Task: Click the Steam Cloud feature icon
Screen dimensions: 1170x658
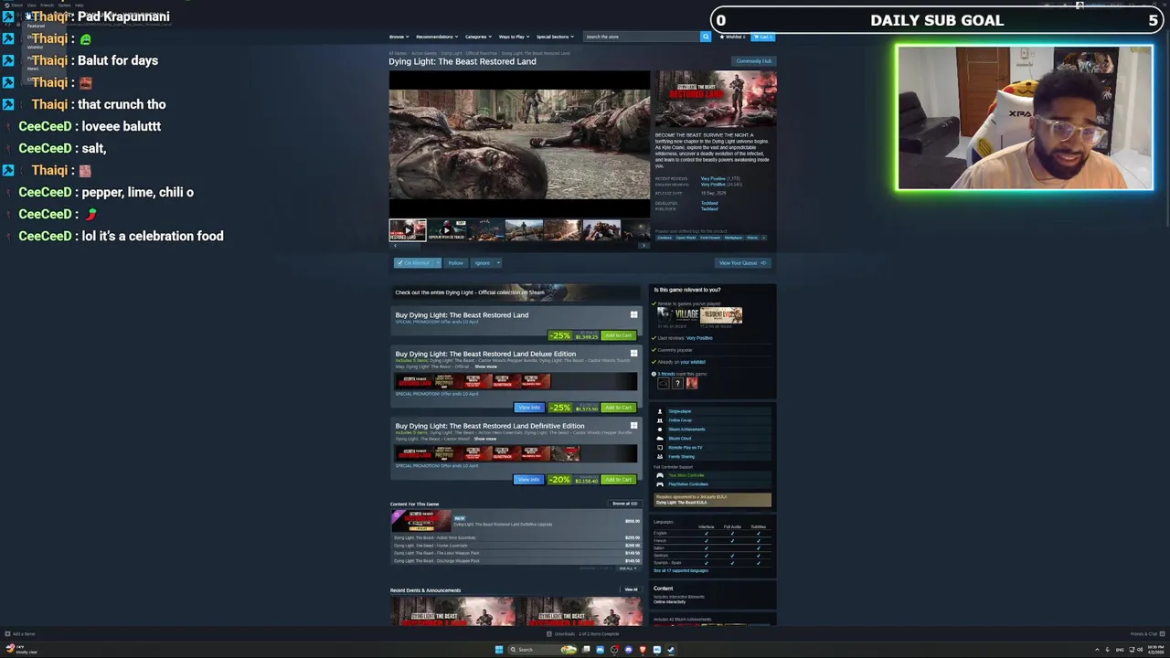Action: [x=660, y=438]
